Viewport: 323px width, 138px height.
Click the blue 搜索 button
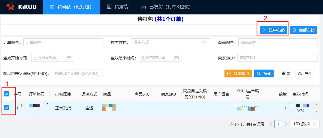[x=264, y=74]
